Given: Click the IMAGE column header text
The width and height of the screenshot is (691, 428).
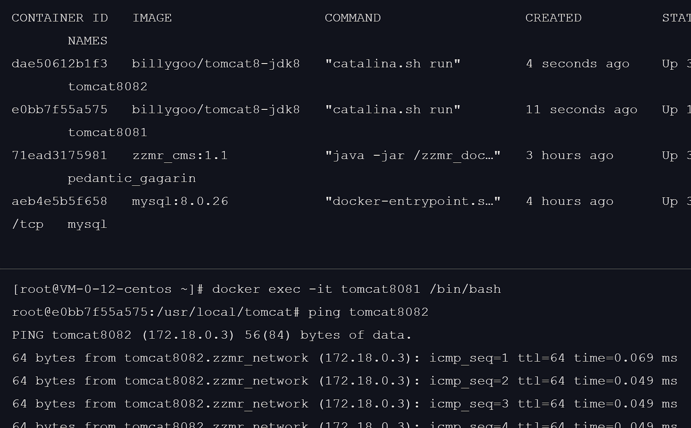Looking at the screenshot, I should [152, 18].
